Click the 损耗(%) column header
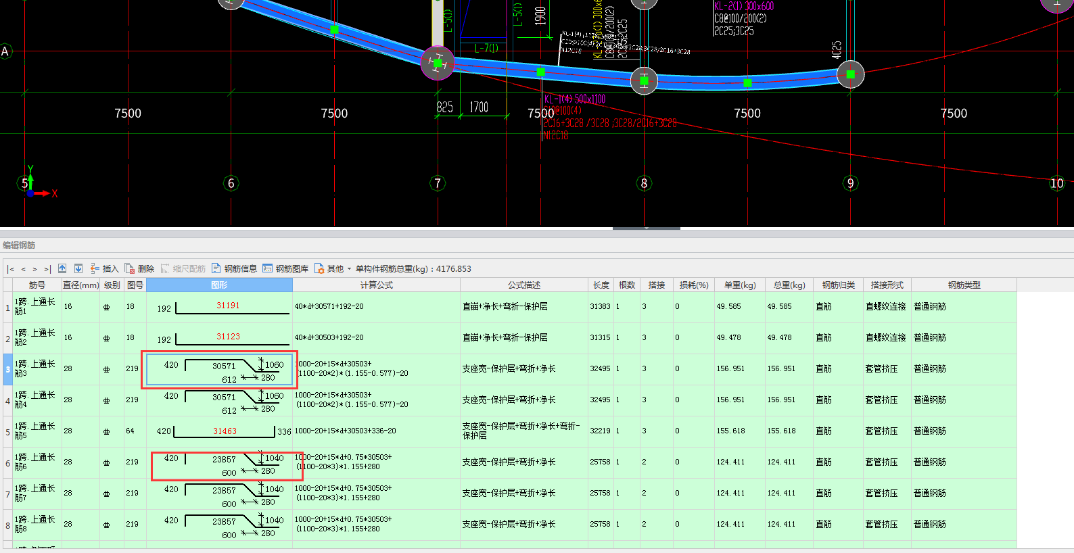 [694, 285]
